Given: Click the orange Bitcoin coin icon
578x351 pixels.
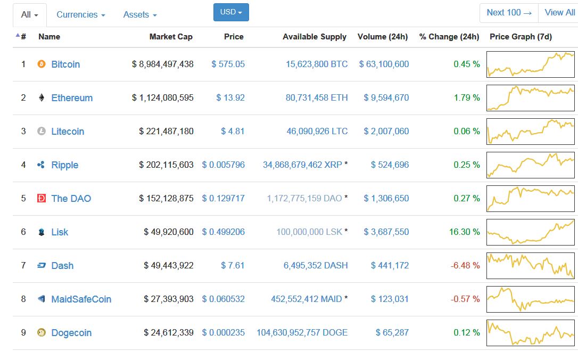Looking at the screenshot, I should tap(42, 64).
